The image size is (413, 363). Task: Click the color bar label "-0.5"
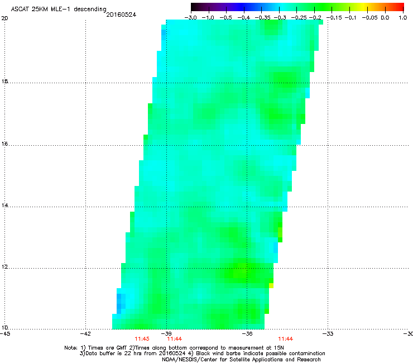coord(225,18)
